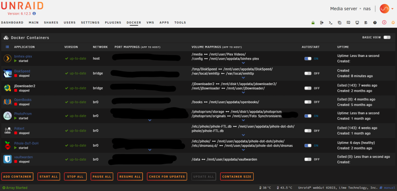The width and height of the screenshot is (397, 191).
Task: Click Check For Updates button
Action: tap(167, 177)
